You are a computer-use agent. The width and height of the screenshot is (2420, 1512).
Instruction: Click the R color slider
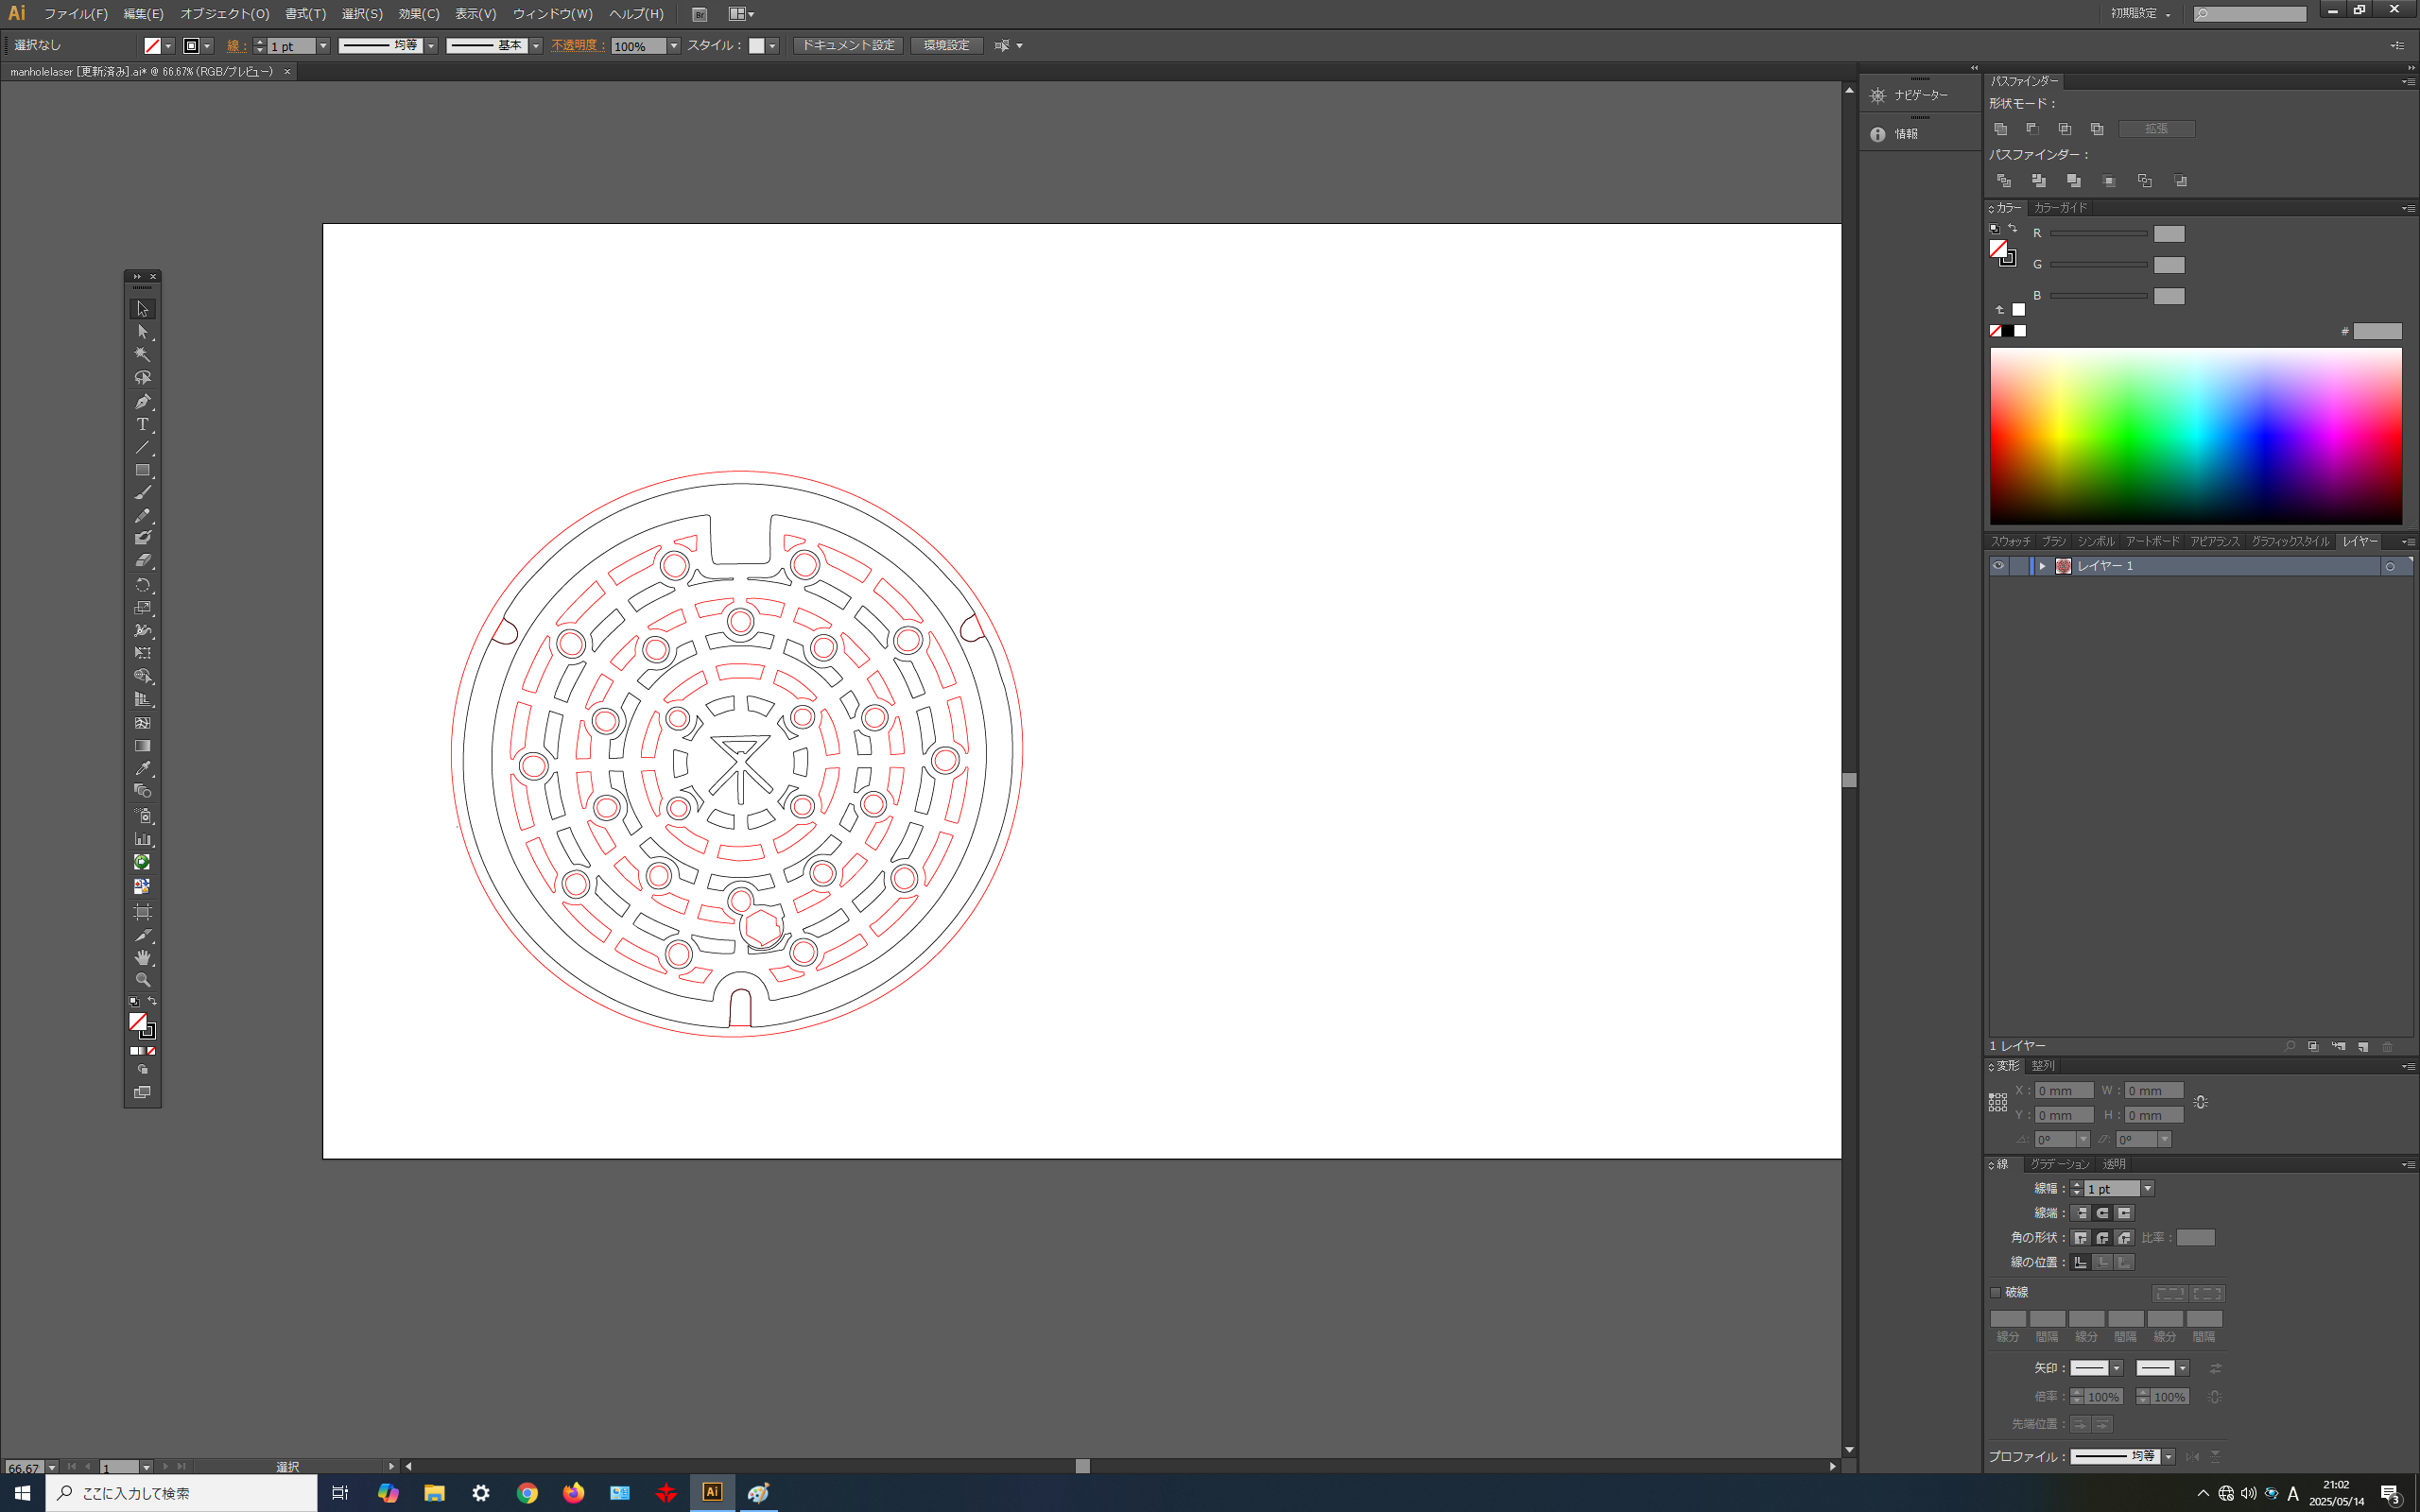[2098, 234]
